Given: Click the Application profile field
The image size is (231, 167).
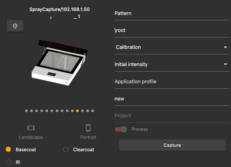Looking at the screenshot, I should coord(171,82).
